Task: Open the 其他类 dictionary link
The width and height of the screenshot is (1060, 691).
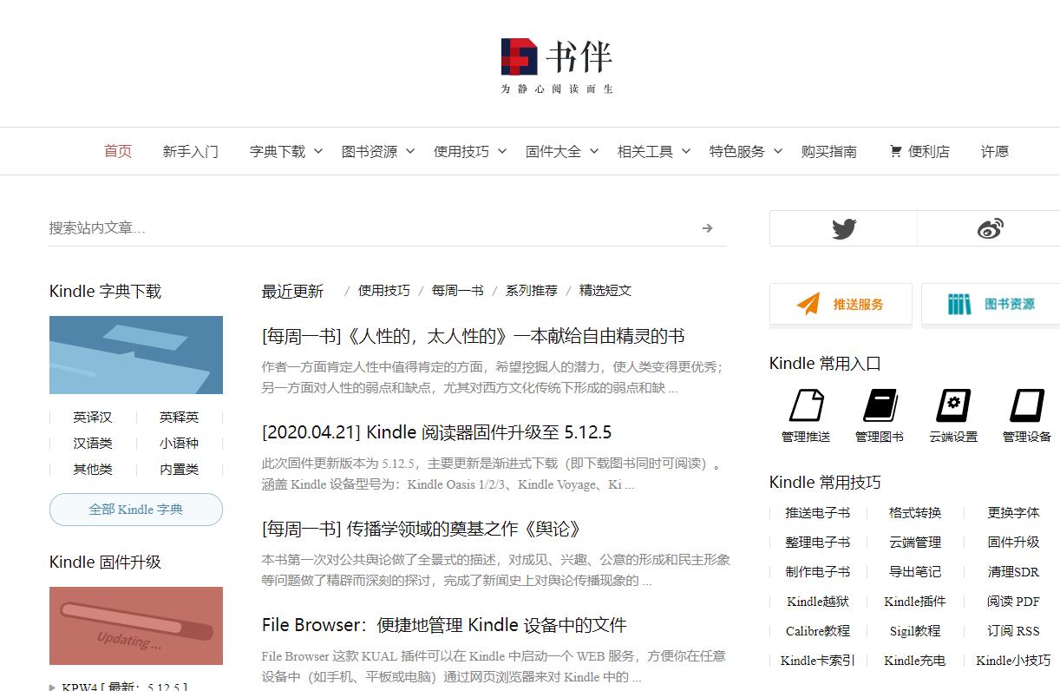Action: tap(93, 470)
